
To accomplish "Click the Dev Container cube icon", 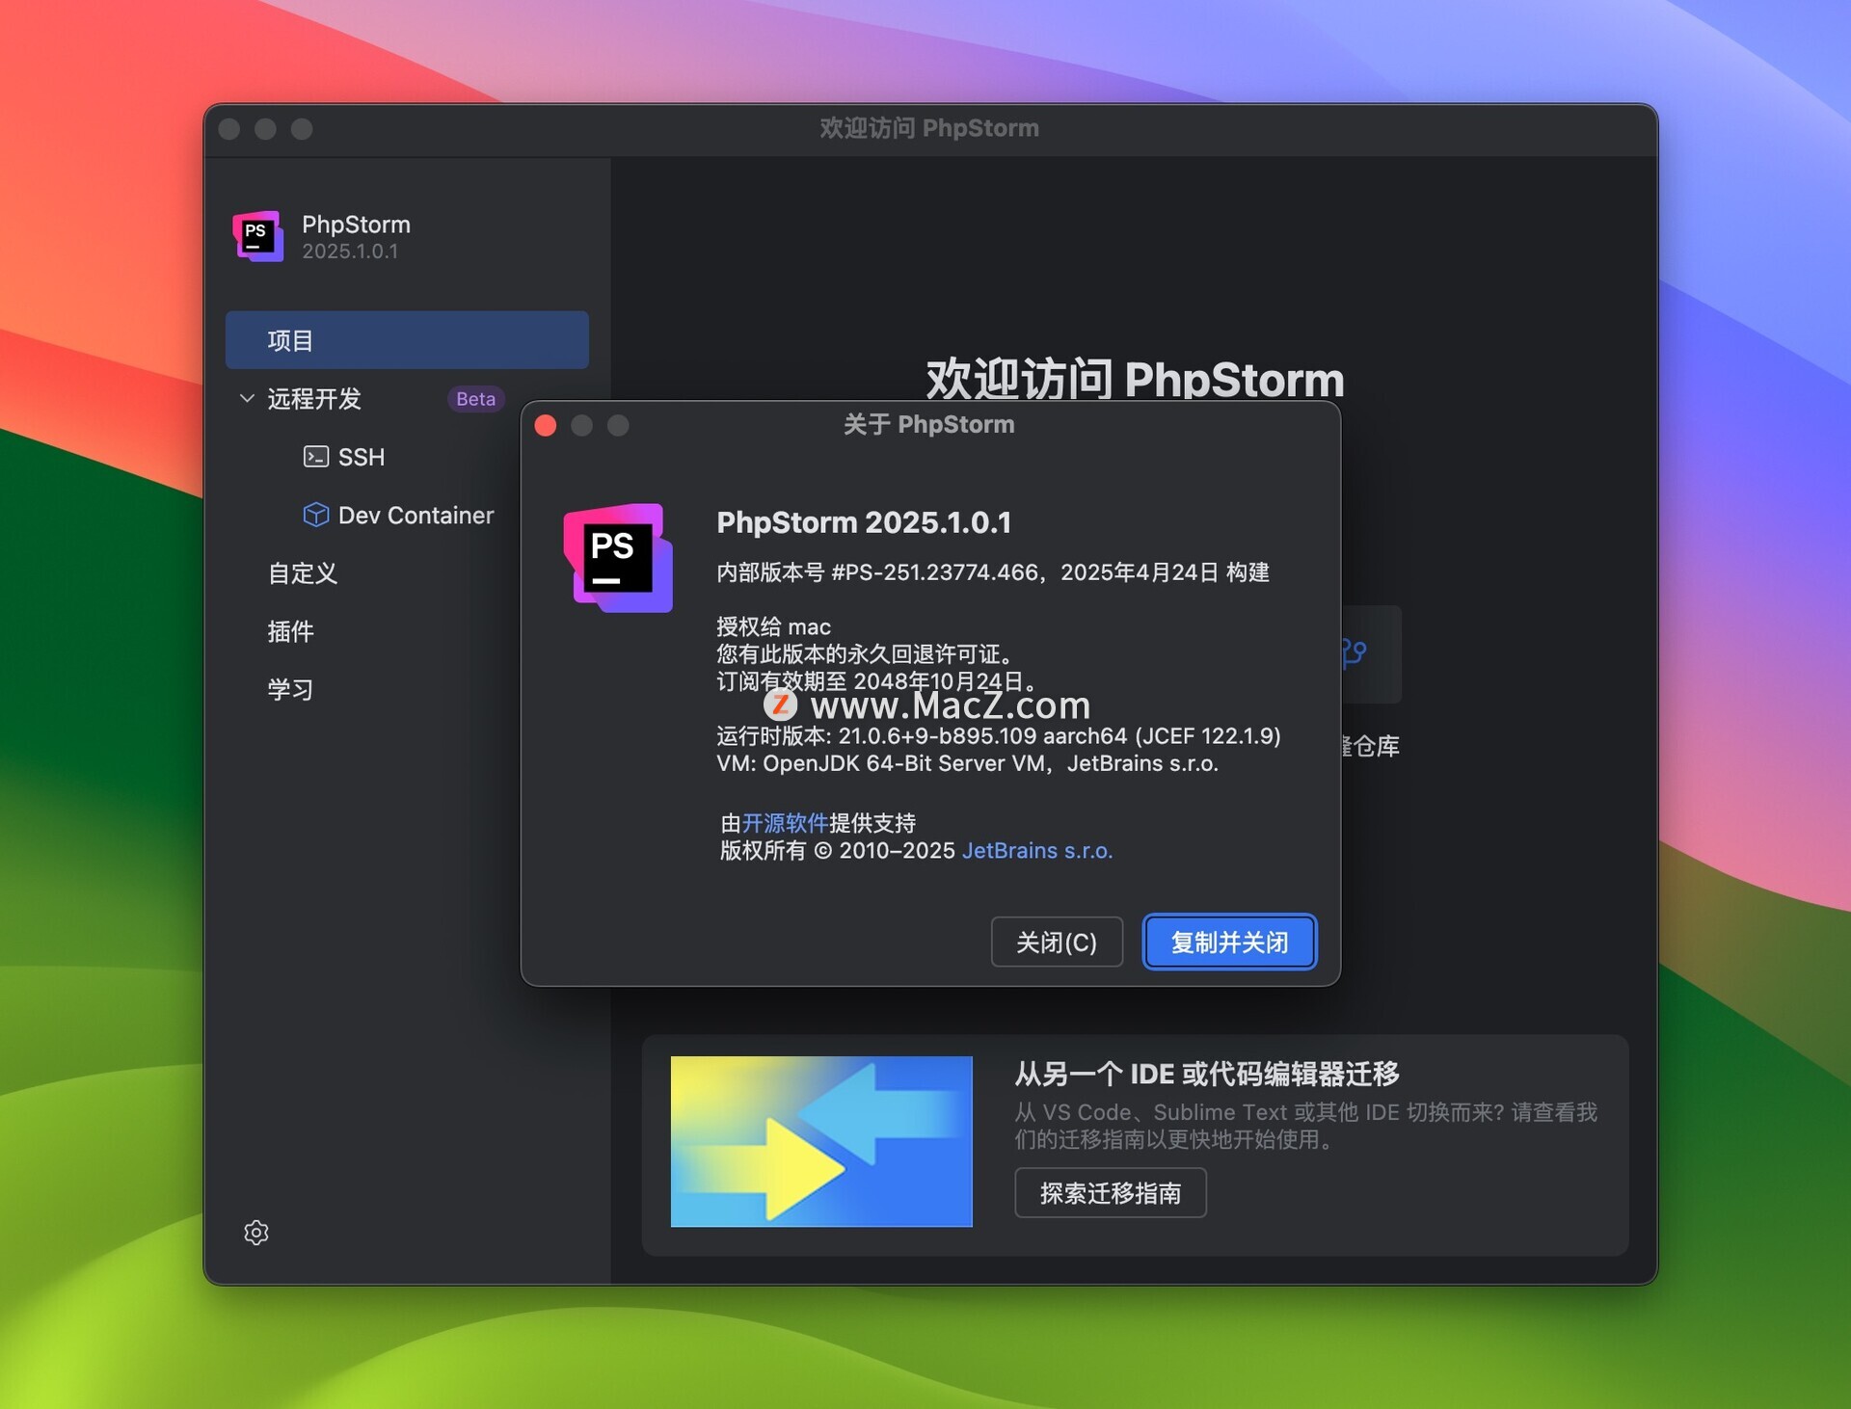I will pyautogui.click(x=316, y=515).
